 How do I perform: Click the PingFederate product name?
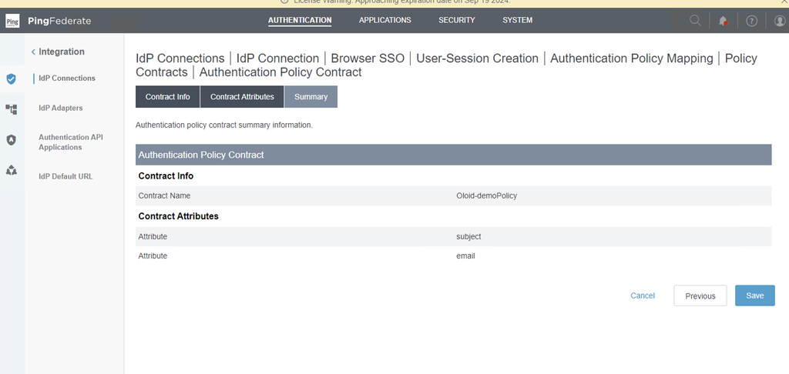click(x=59, y=21)
